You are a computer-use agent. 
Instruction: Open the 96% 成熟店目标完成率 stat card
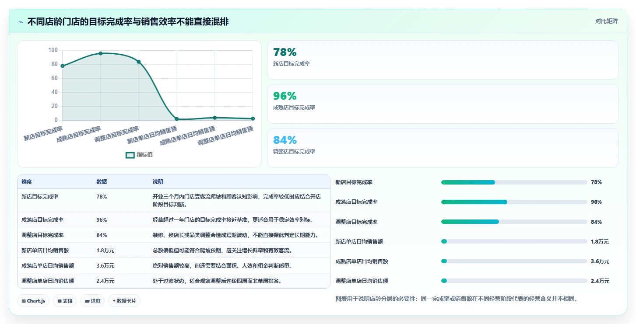443,104
